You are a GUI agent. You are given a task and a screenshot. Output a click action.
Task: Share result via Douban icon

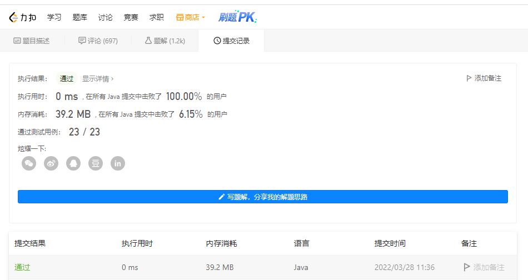(96, 163)
